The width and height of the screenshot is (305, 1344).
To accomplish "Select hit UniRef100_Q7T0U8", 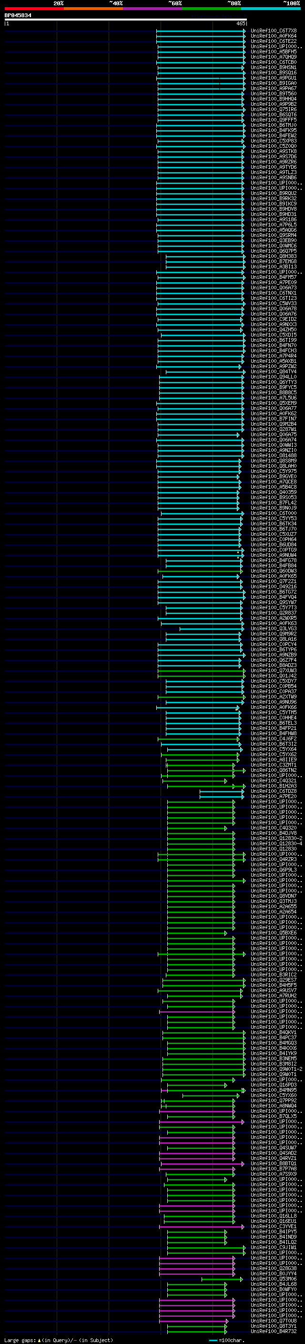I will [x=273, y=1321].
